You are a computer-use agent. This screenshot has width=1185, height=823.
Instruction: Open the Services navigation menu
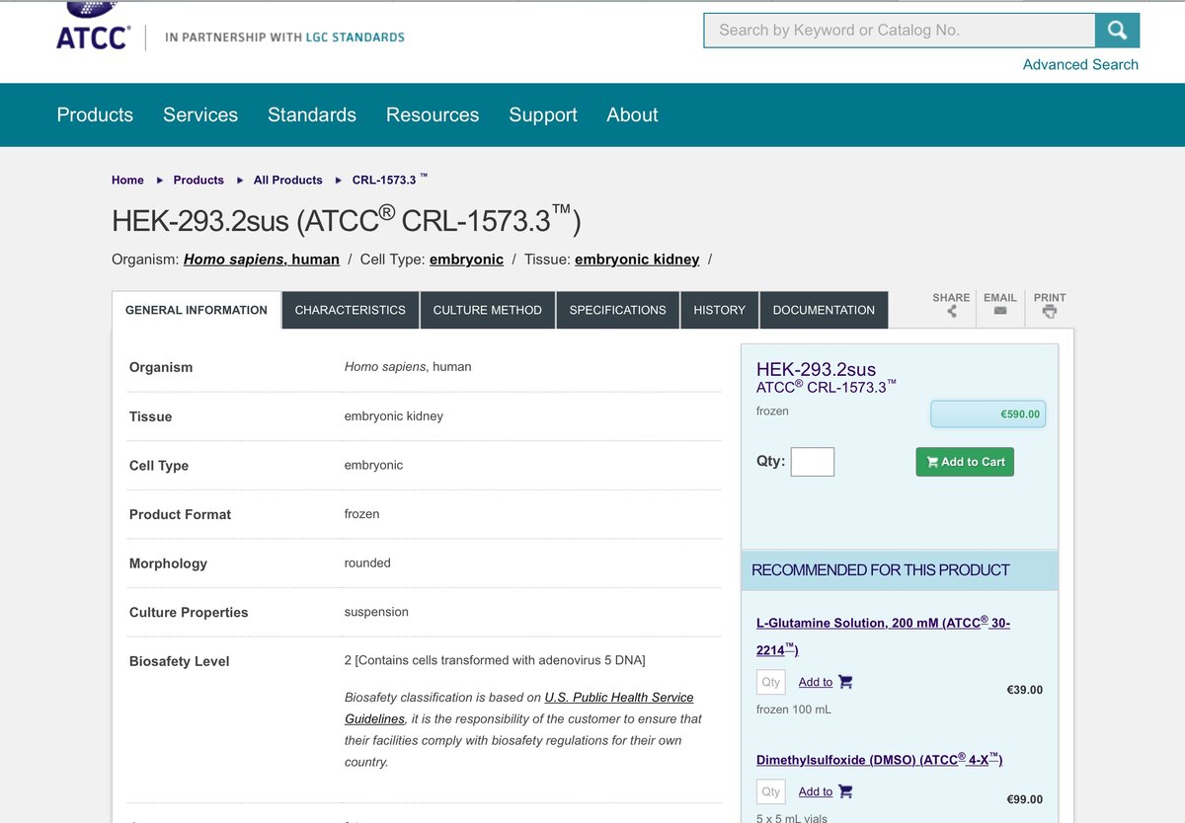click(x=200, y=114)
